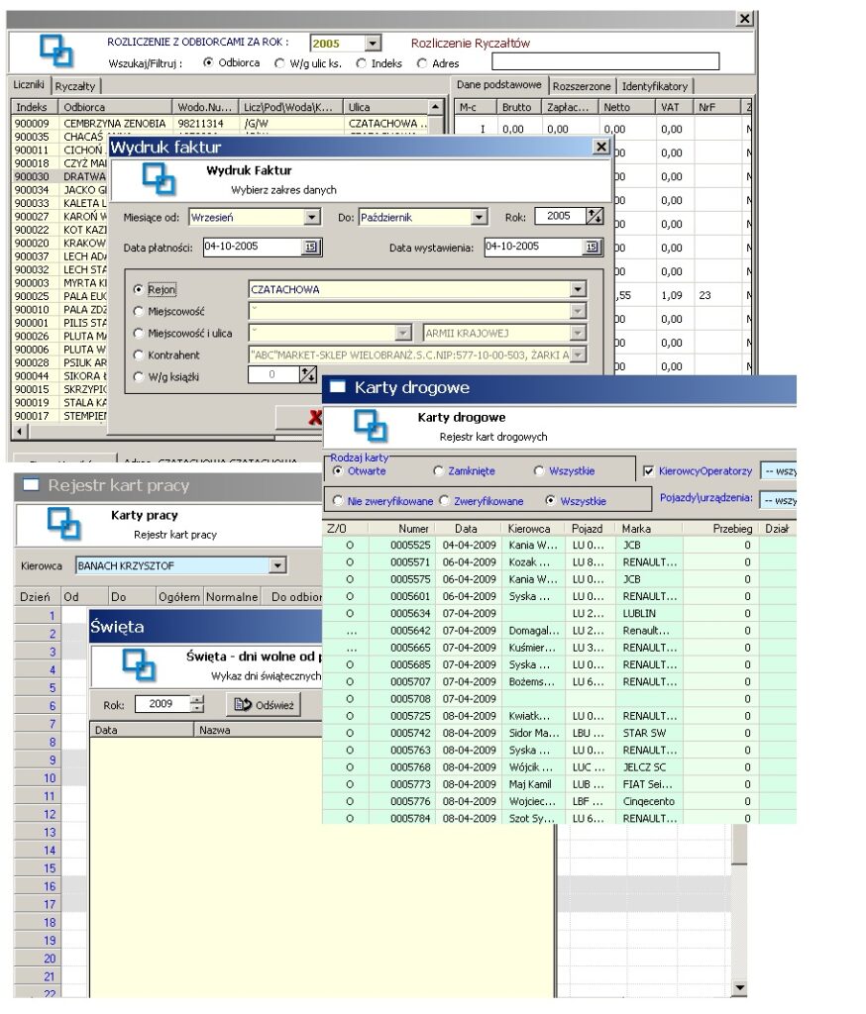This screenshot has height=1014, width=866.
Task: Click the Rok spinner in Święta
Action: [x=196, y=704]
